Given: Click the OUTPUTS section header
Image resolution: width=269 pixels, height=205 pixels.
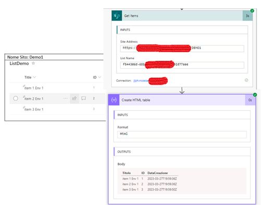Looking at the screenshot, I should (182, 151).
